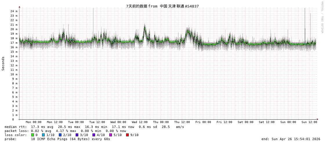Click the median rtt statistics line
Screen dimensions: 325x143
pyautogui.click(x=94, y=127)
